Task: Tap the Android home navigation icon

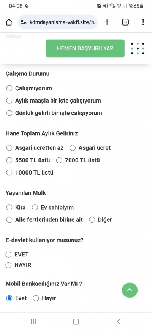Action: 76,321
